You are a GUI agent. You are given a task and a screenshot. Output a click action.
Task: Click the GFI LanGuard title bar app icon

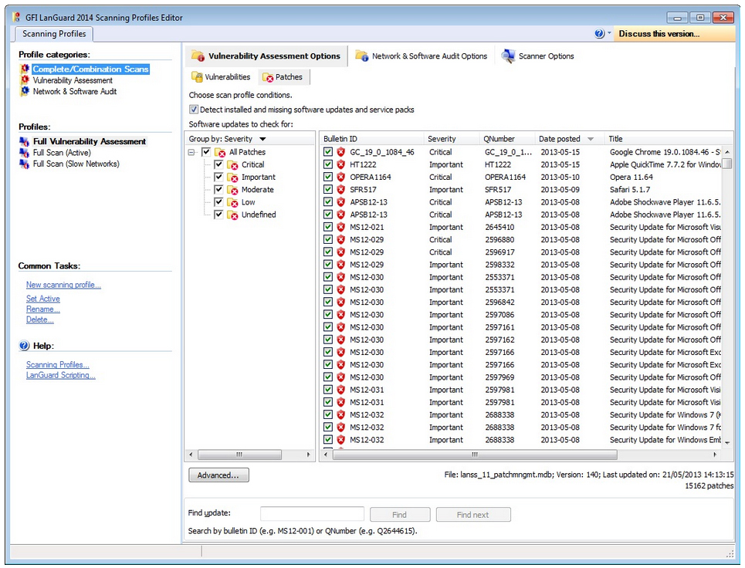pyautogui.click(x=17, y=17)
